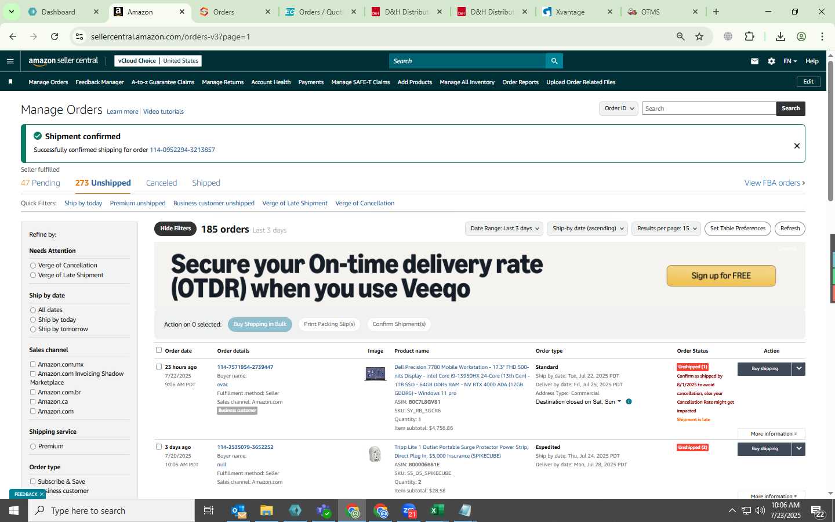Image resolution: width=835 pixels, height=522 pixels.
Task: Select order 114-7571954-2739447 checkbox
Action: click(159, 367)
